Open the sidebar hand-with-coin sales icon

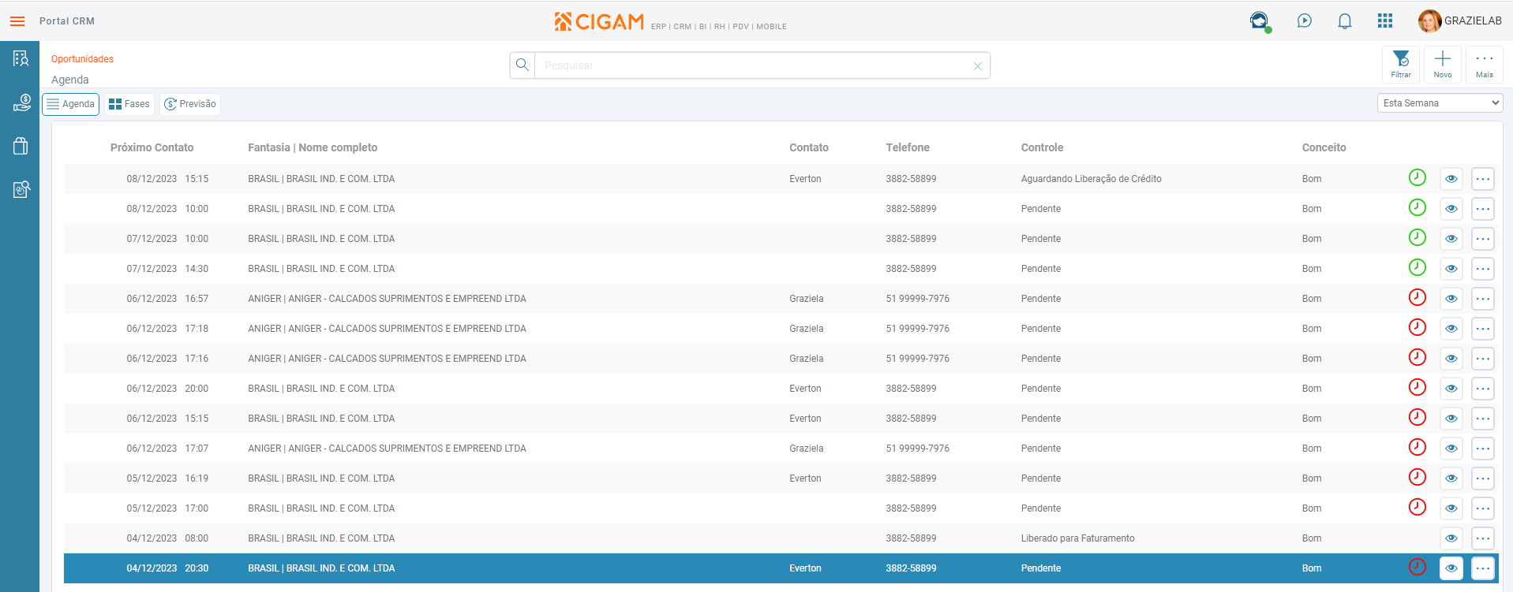(x=21, y=102)
